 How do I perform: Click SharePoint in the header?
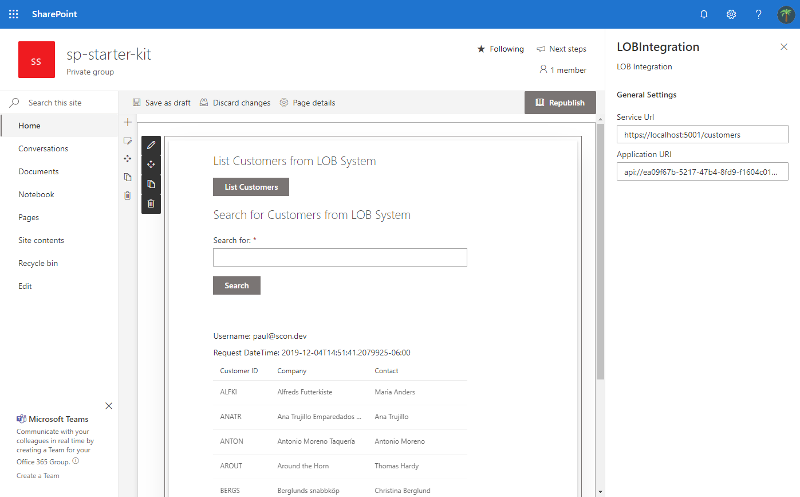(54, 14)
